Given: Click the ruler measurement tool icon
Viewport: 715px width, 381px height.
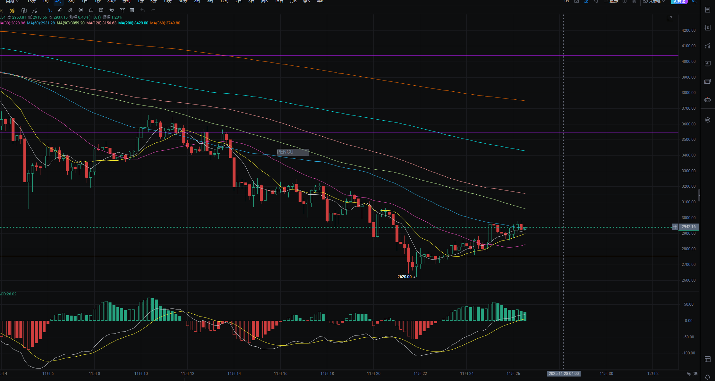Looking at the screenshot, I should 60,10.
